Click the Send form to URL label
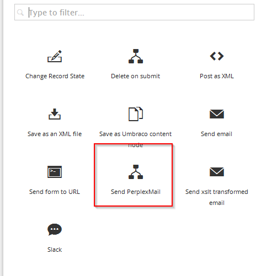 point(55,192)
